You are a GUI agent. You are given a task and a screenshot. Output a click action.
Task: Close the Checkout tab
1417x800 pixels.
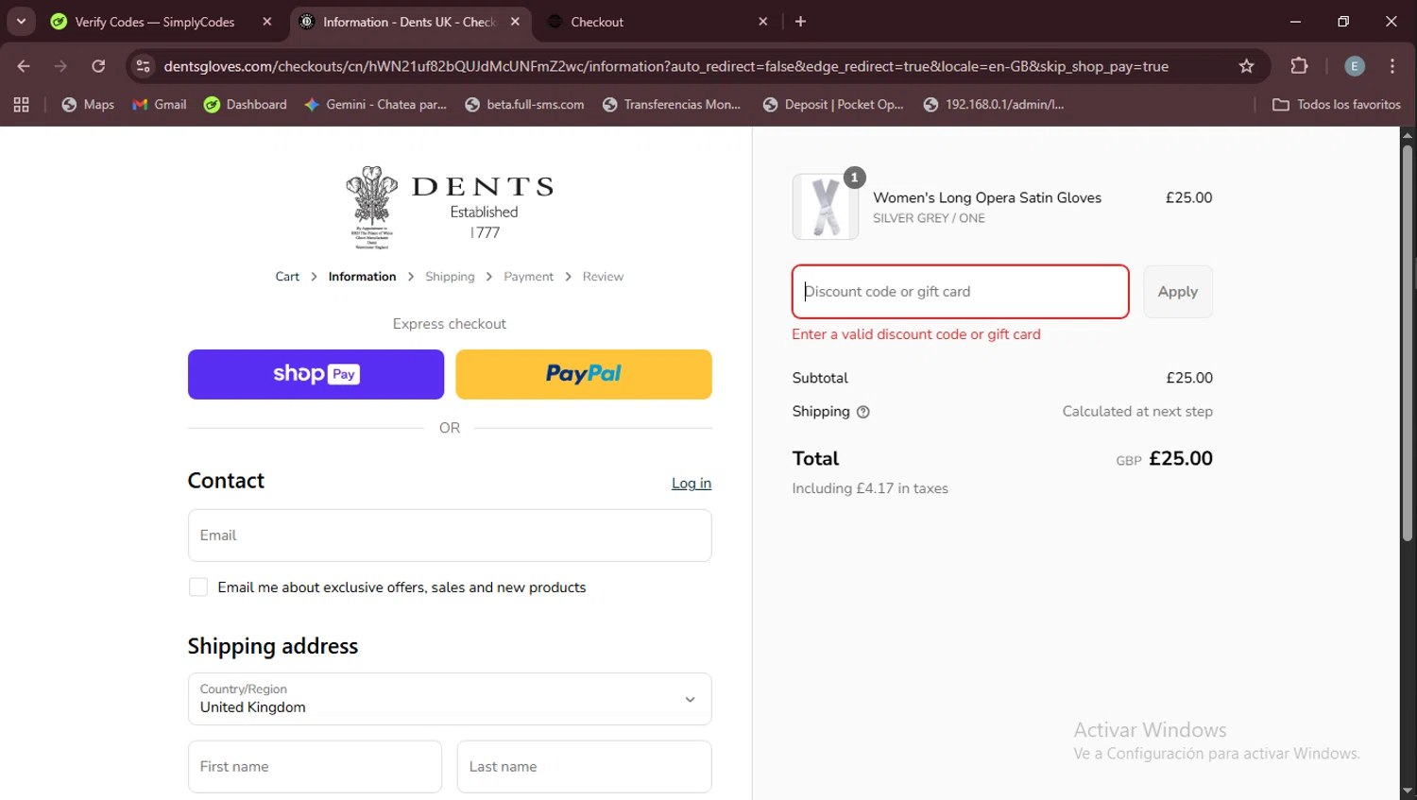click(x=762, y=22)
